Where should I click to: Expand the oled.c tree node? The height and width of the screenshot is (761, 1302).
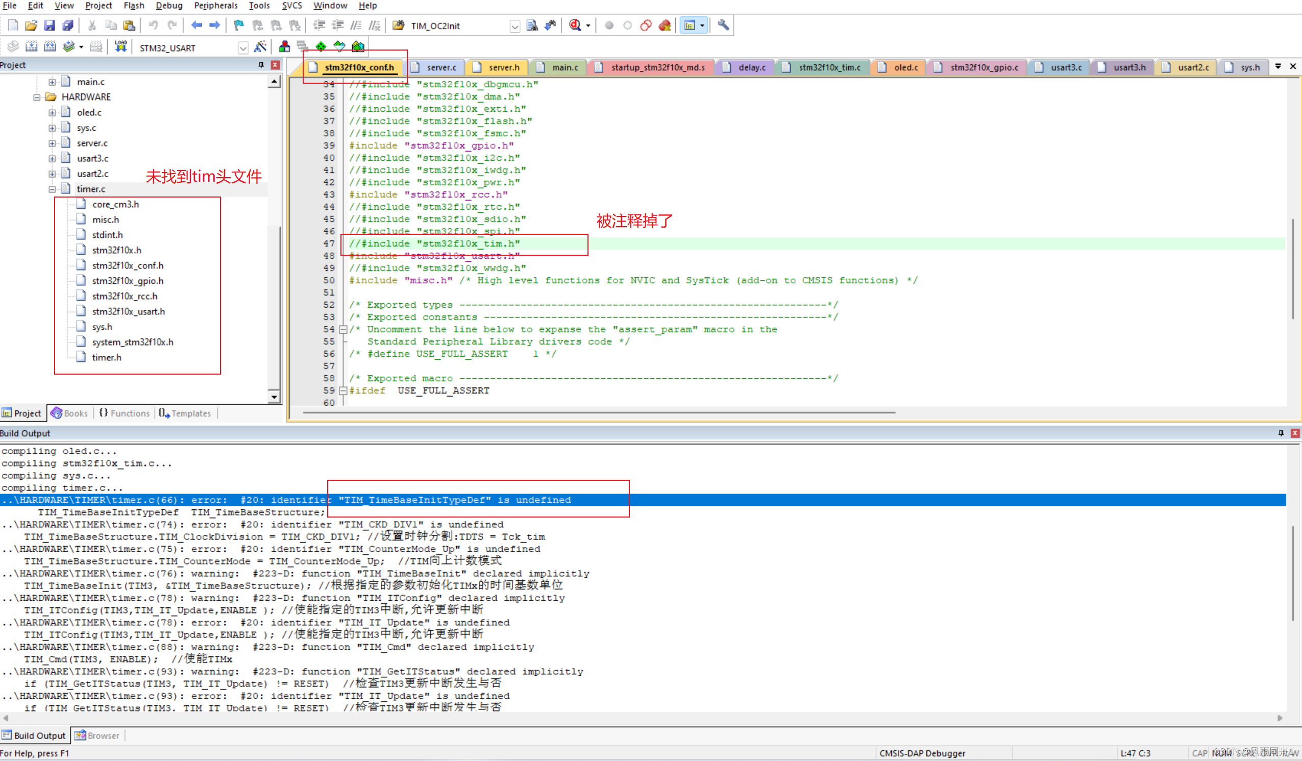(x=52, y=113)
